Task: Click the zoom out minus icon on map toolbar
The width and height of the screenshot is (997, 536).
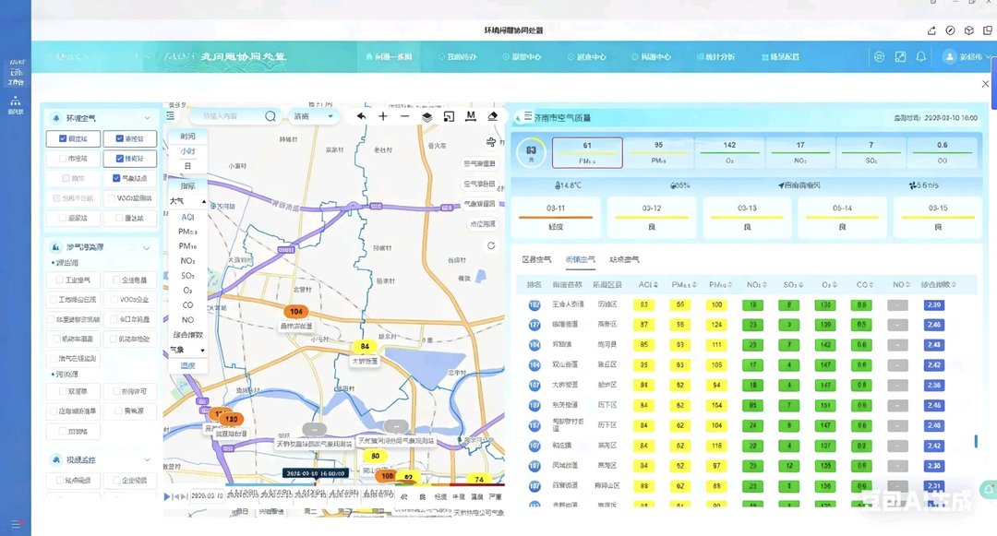Action: 404,116
